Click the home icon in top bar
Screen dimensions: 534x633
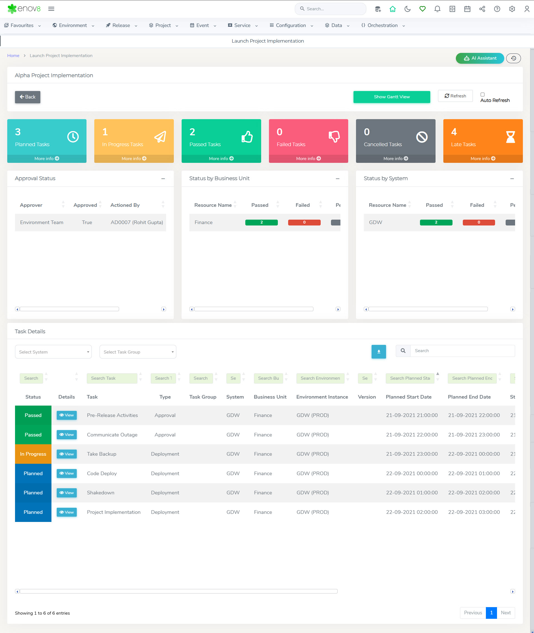point(393,9)
